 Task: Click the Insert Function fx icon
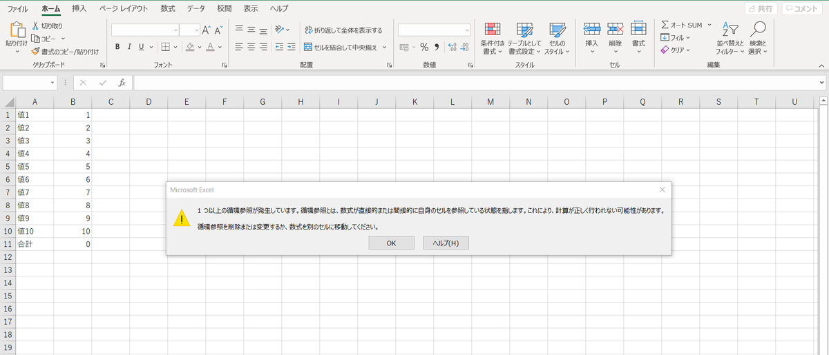[122, 82]
